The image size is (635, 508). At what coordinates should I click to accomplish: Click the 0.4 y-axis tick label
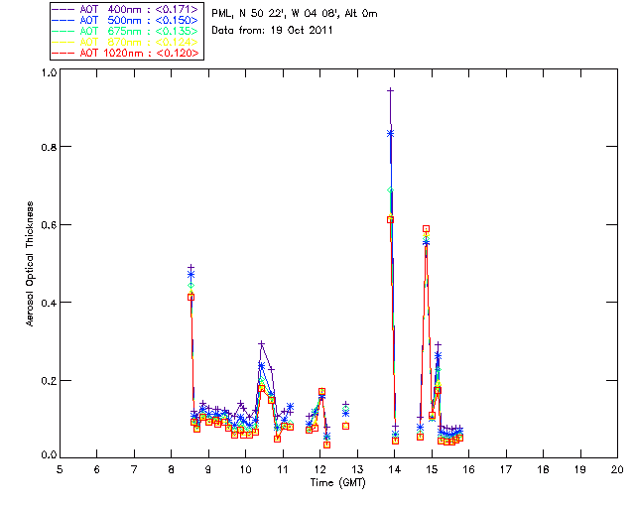coord(49,303)
